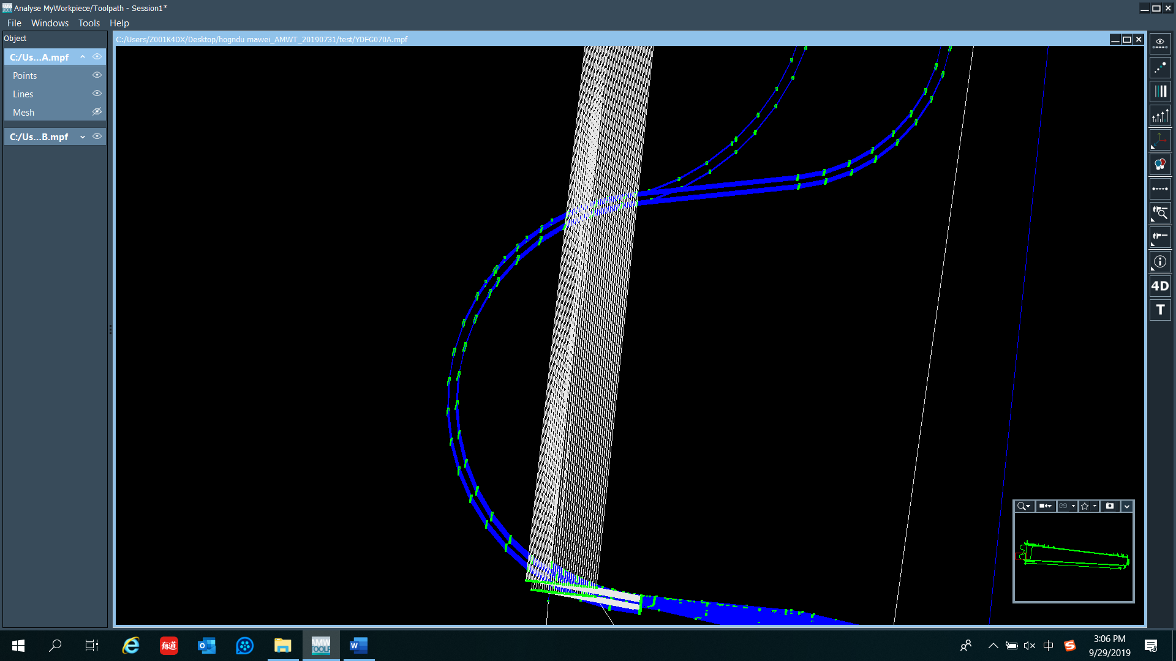Select the caliper with magnifier icon
This screenshot has width=1176, height=661.
pyautogui.click(x=1160, y=213)
